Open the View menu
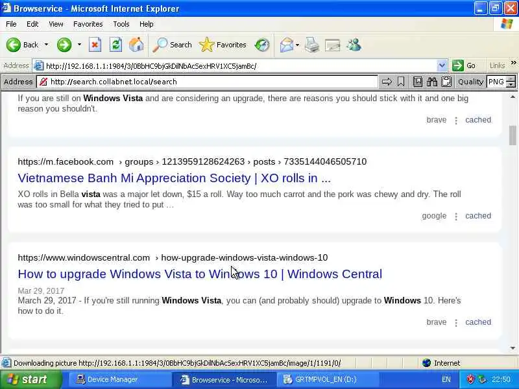Screen dimensions: 519x389 (56, 24)
